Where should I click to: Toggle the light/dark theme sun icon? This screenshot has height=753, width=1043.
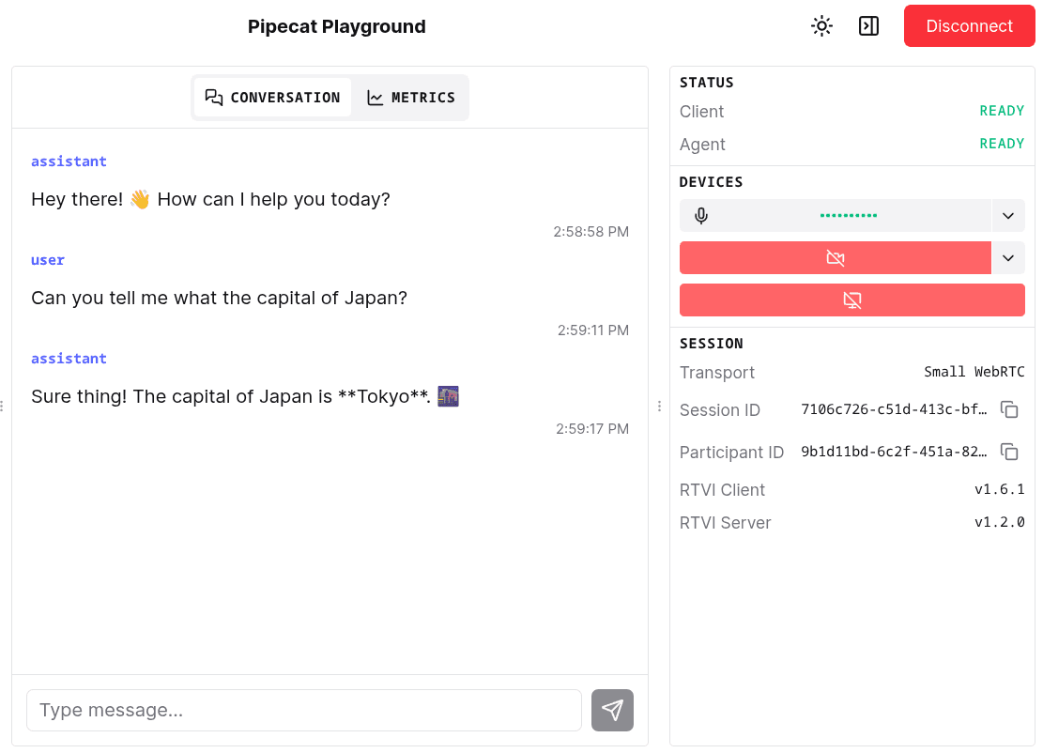[x=821, y=26]
